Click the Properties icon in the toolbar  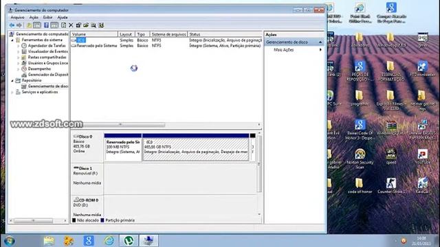[78, 25]
